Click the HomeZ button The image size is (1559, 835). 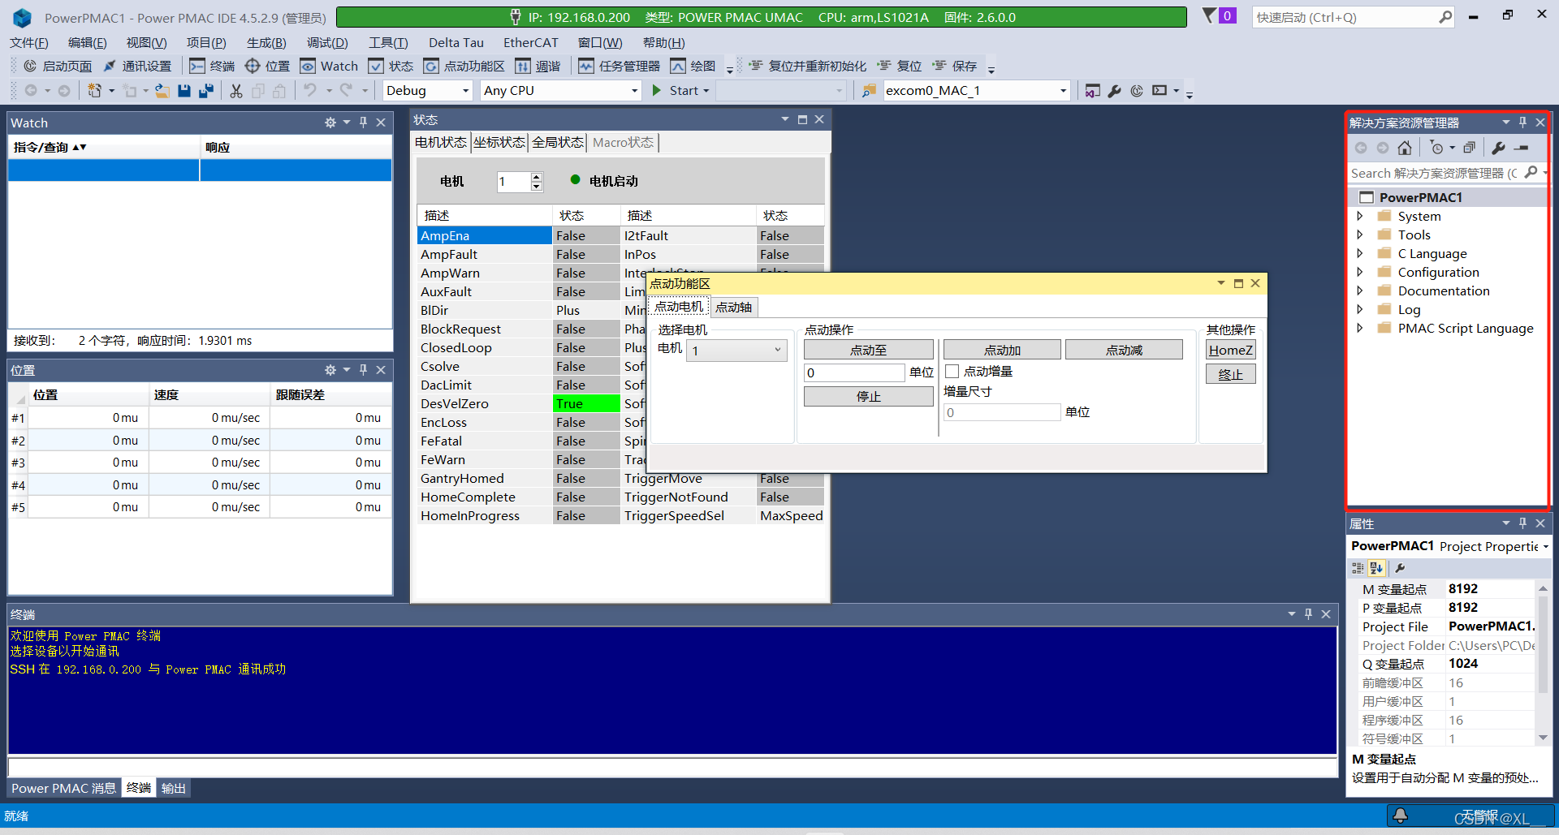coord(1231,351)
